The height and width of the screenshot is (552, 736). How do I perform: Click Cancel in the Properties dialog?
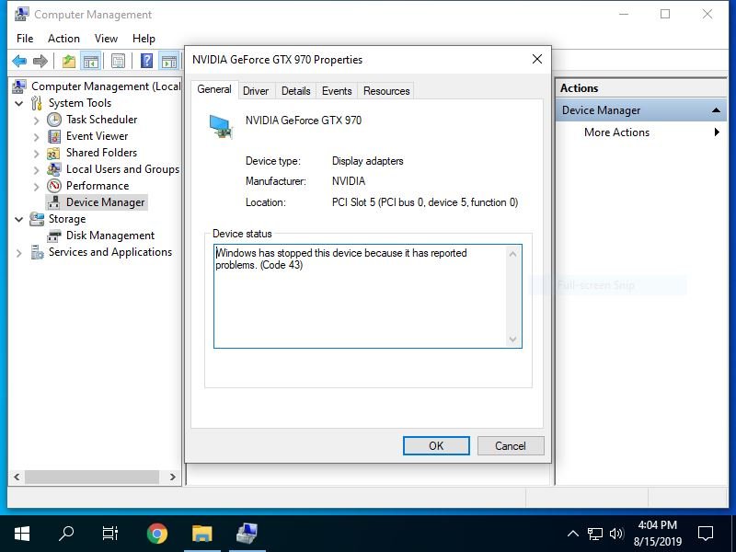(x=511, y=446)
